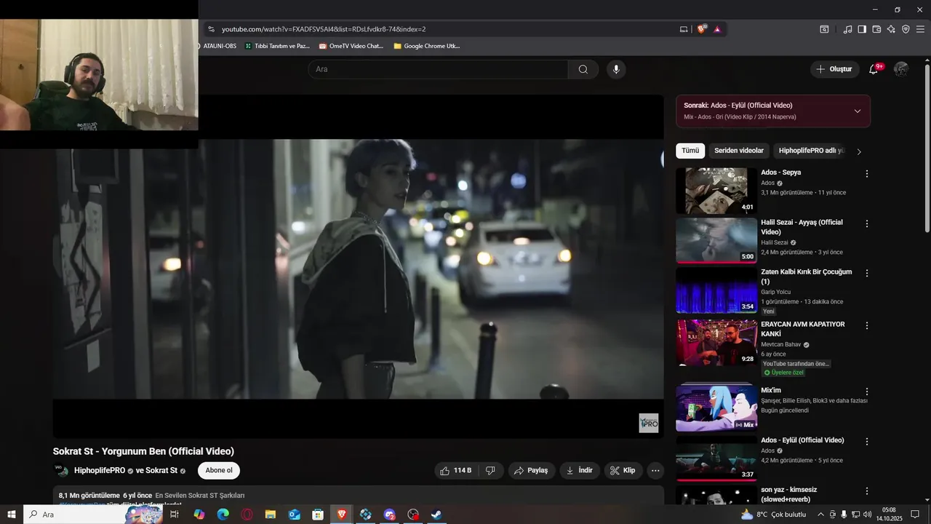
Task: Click the YouTube page vertical scrollbar
Action: tap(927, 148)
